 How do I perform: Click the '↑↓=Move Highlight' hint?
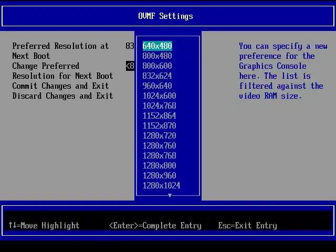coord(44,225)
